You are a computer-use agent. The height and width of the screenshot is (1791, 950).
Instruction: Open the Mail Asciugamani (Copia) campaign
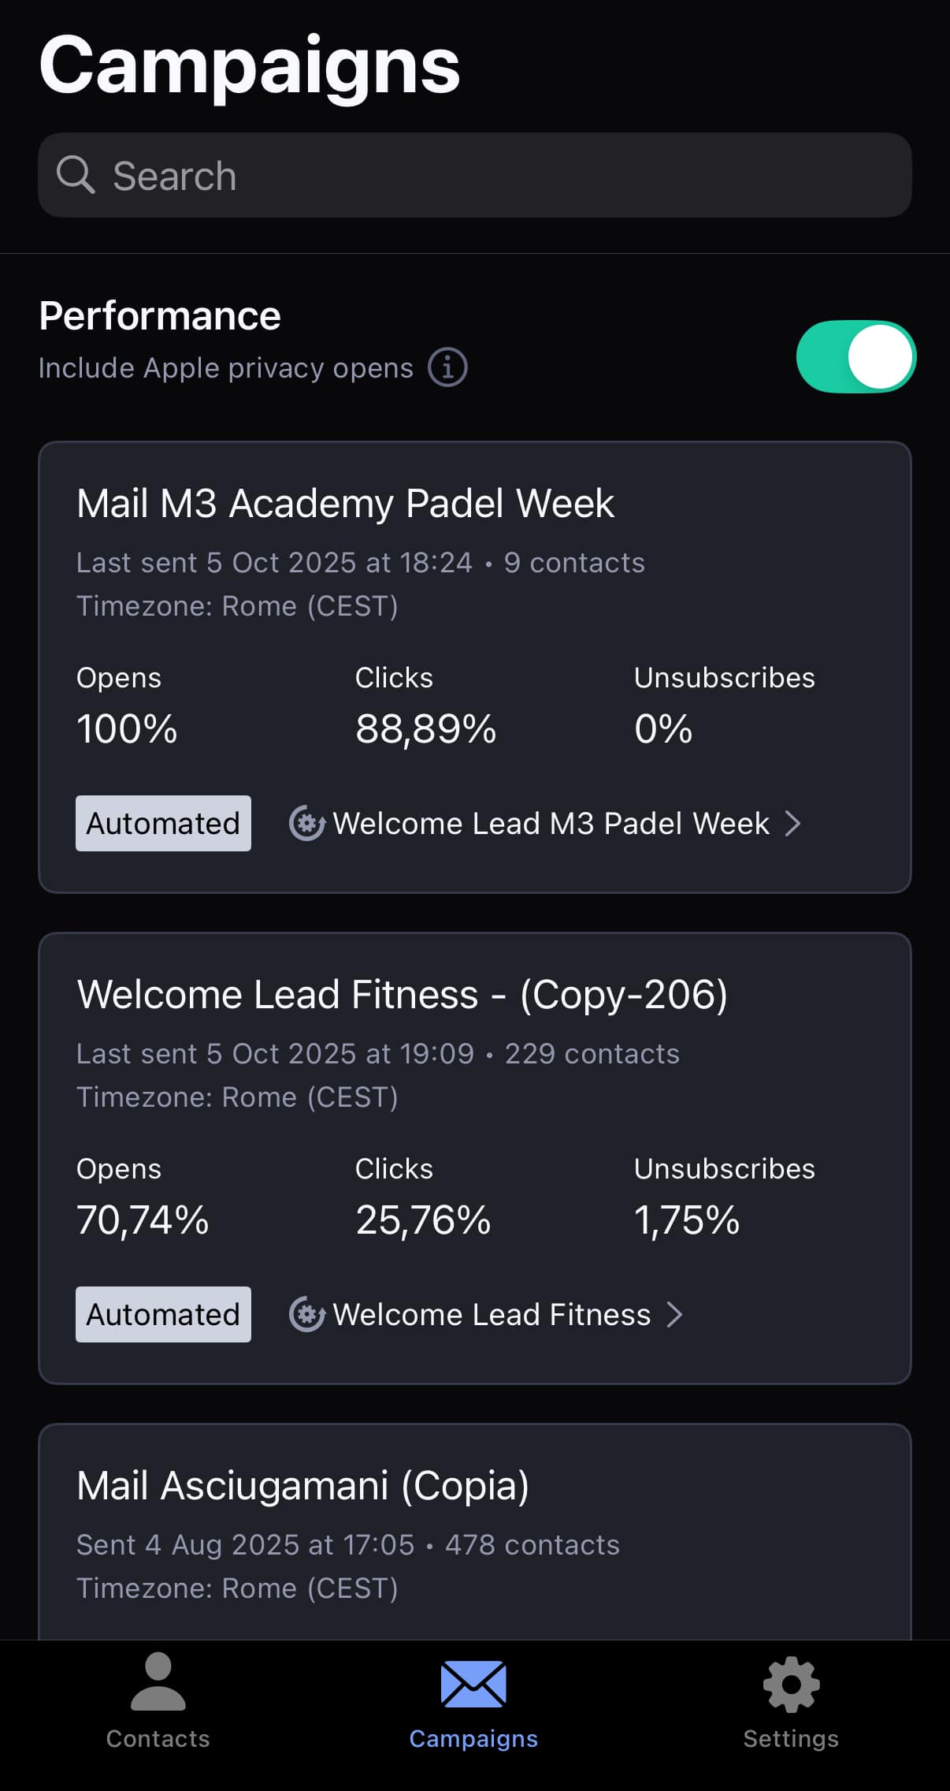302,1486
